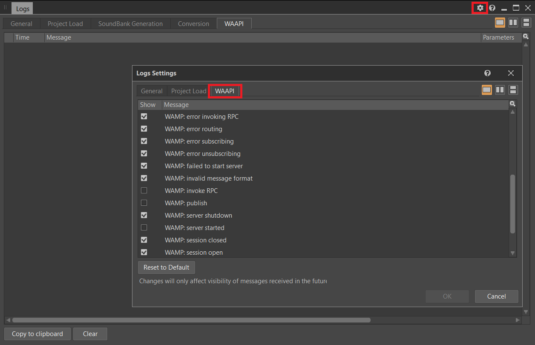Image resolution: width=535 pixels, height=345 pixels.
Task: Select single-pane layout in Logs panel
Action: tap(500, 23)
